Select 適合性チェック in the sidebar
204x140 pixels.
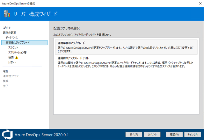(x=11, y=76)
